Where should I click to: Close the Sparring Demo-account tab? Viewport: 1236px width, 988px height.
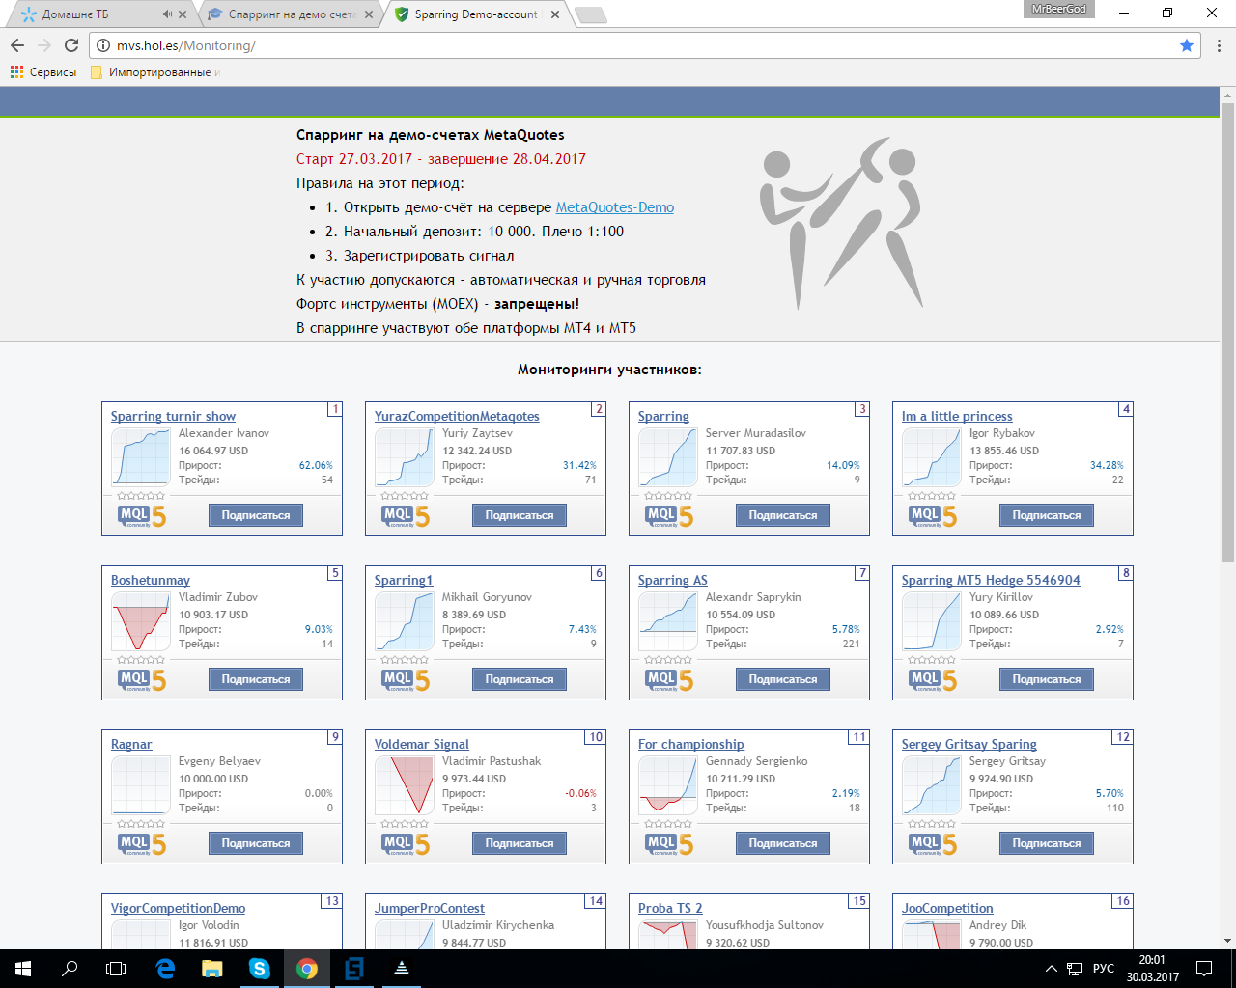click(554, 14)
